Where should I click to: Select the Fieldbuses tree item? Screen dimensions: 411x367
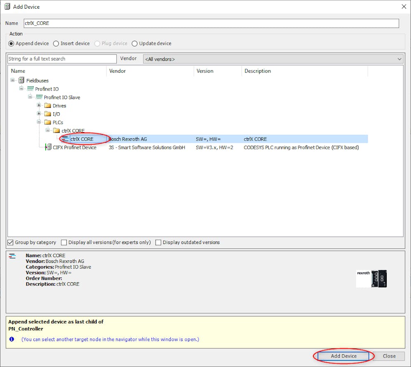pyautogui.click(x=37, y=81)
